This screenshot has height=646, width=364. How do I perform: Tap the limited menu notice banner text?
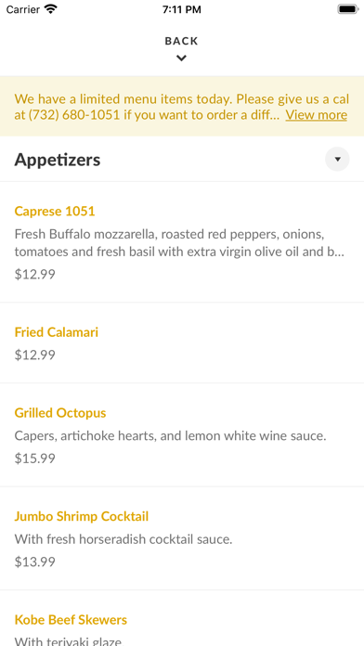tap(182, 107)
